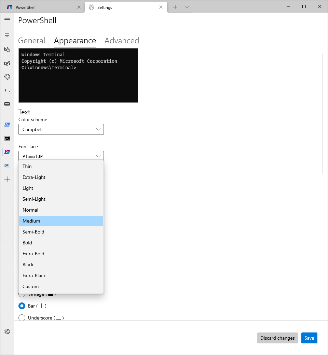
Task: Select the Underscore cursor shape radio
Action: coord(22,318)
